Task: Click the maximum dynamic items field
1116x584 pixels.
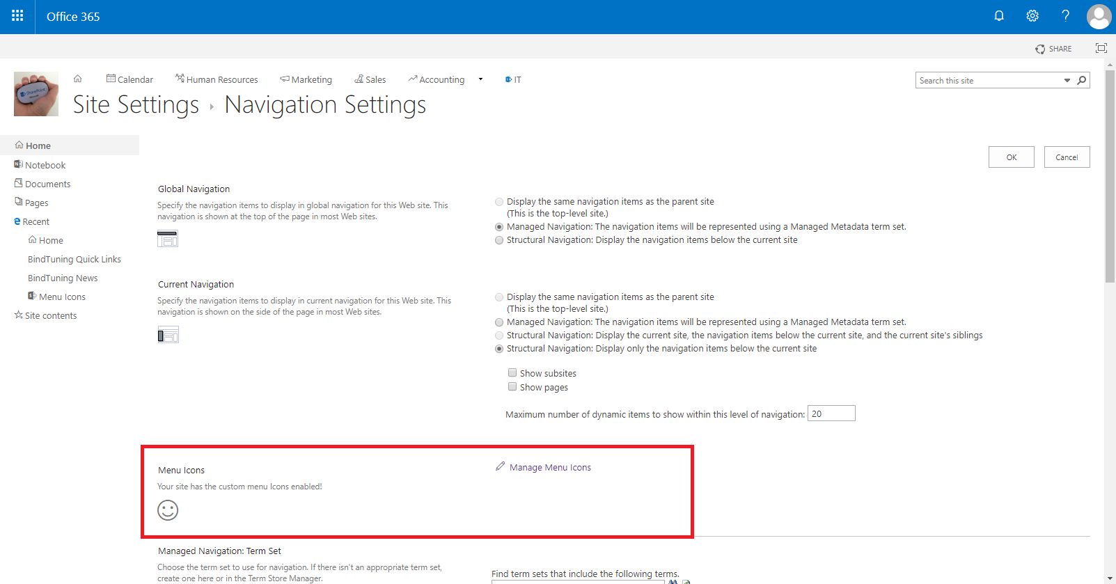Action: click(831, 413)
